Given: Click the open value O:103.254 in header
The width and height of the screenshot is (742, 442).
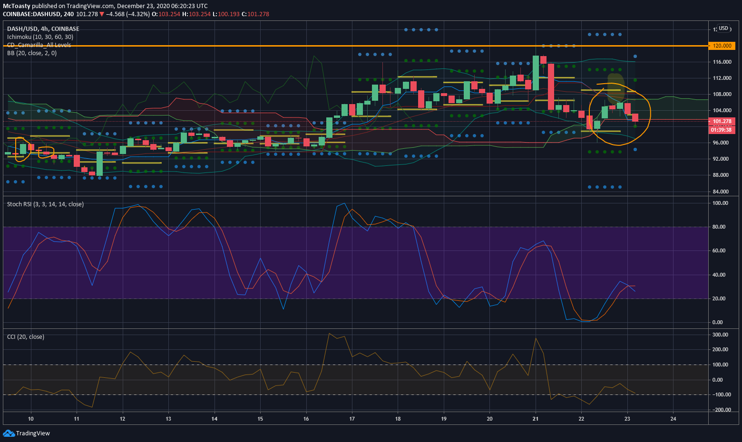Looking at the screenshot, I should click(x=166, y=14).
